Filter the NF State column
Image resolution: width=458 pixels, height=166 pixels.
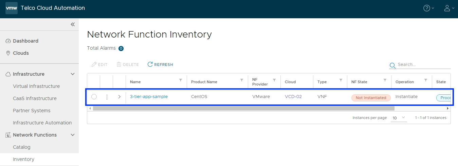(385, 80)
